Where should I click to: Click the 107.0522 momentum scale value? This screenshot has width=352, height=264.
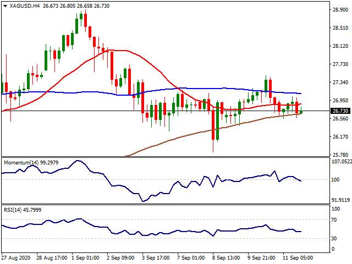click(x=342, y=161)
